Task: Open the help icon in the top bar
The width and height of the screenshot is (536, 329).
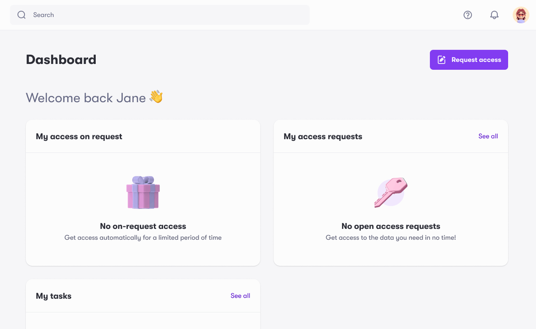Action: point(468,15)
